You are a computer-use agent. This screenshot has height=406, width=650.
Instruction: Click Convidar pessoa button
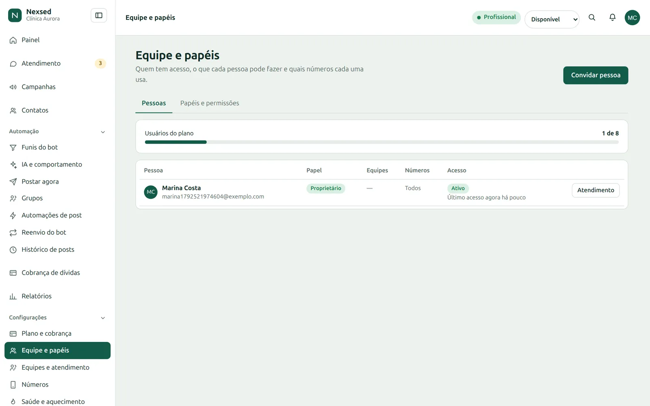[596, 75]
